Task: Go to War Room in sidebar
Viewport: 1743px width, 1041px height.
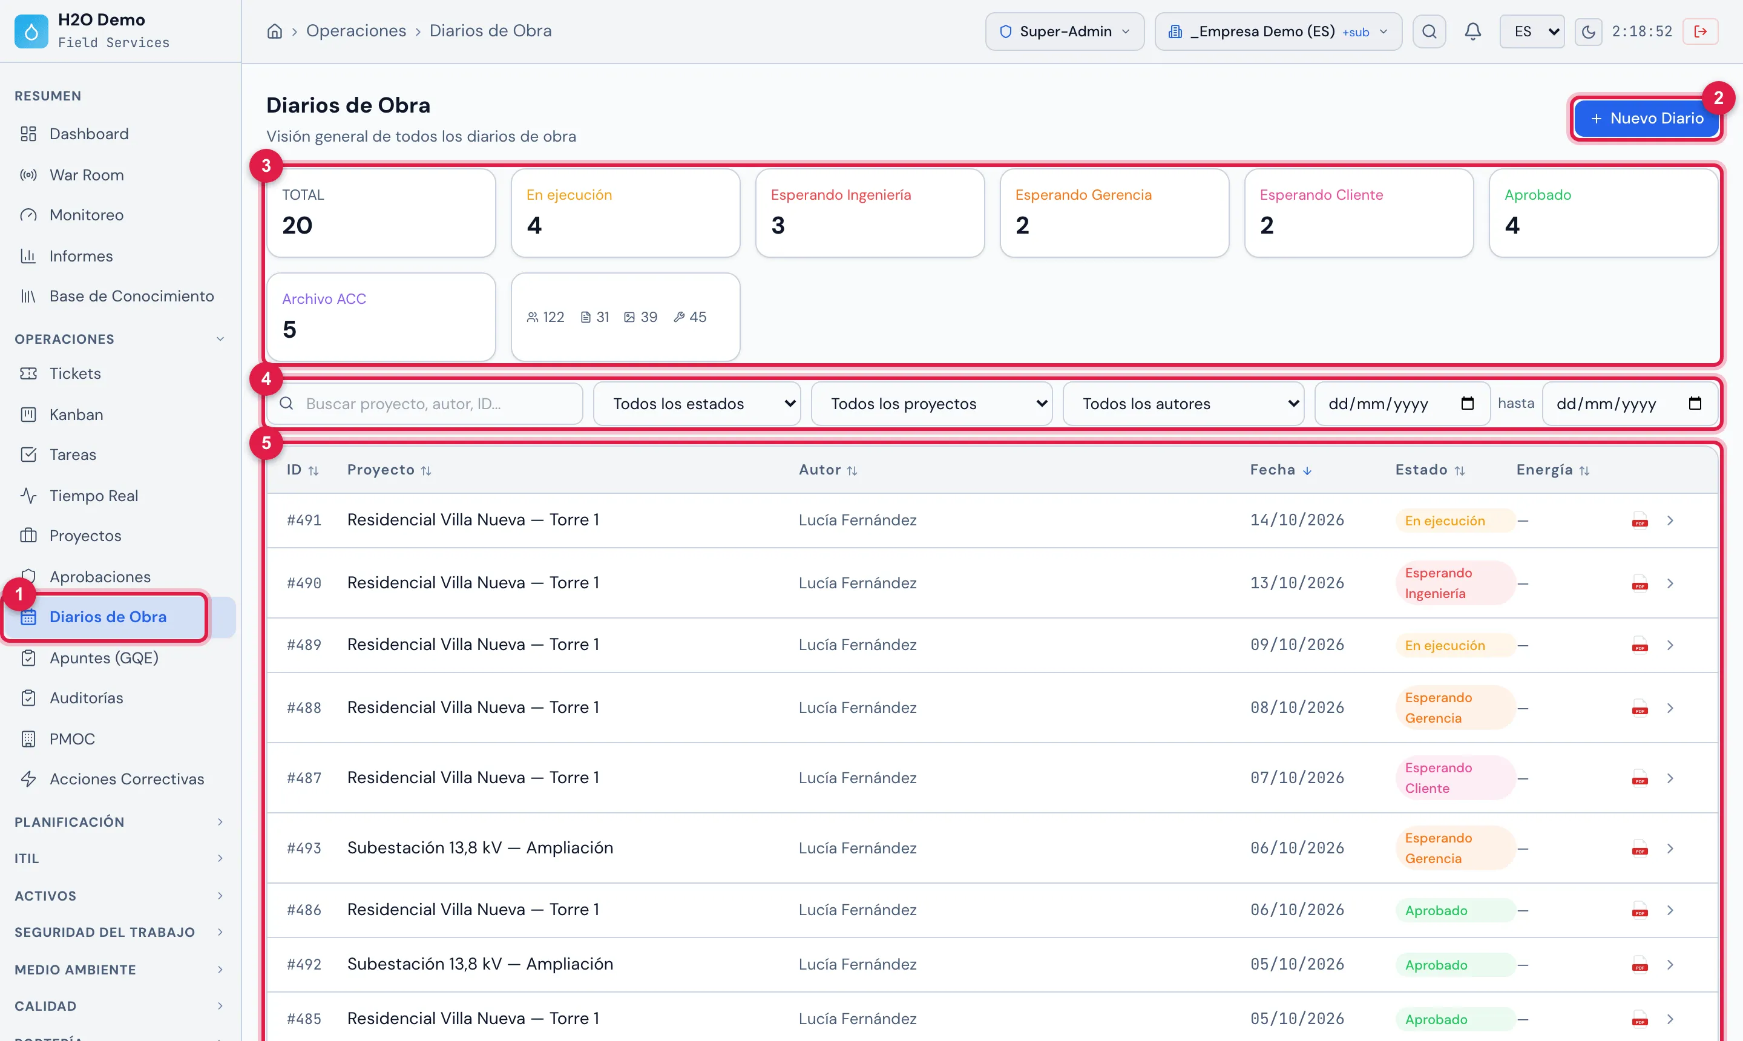Action: coord(87,176)
